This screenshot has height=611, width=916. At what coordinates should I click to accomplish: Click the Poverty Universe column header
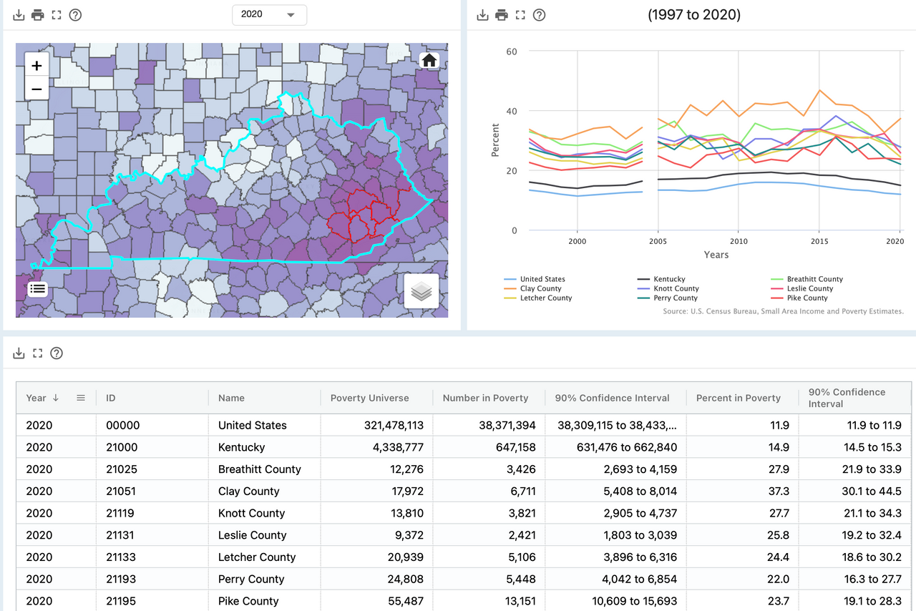(369, 398)
